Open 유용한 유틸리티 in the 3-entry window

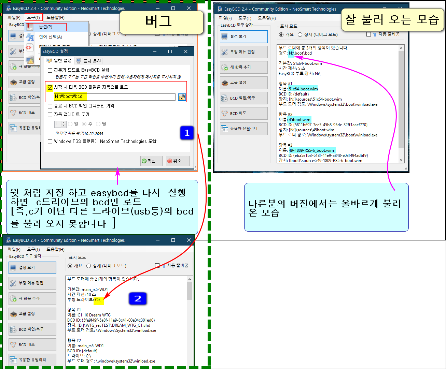(244, 129)
